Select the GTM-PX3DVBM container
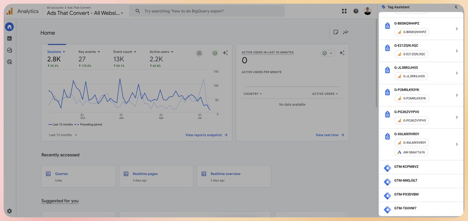The width and height of the screenshot is (468, 221). 421,195
